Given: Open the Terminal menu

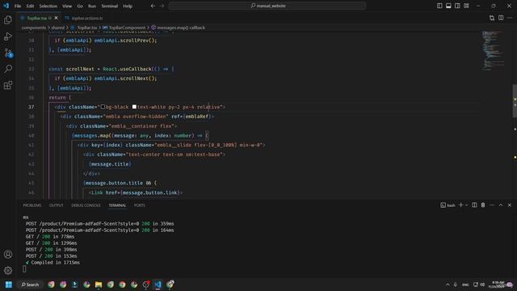Looking at the screenshot, I should [x=110, y=6].
